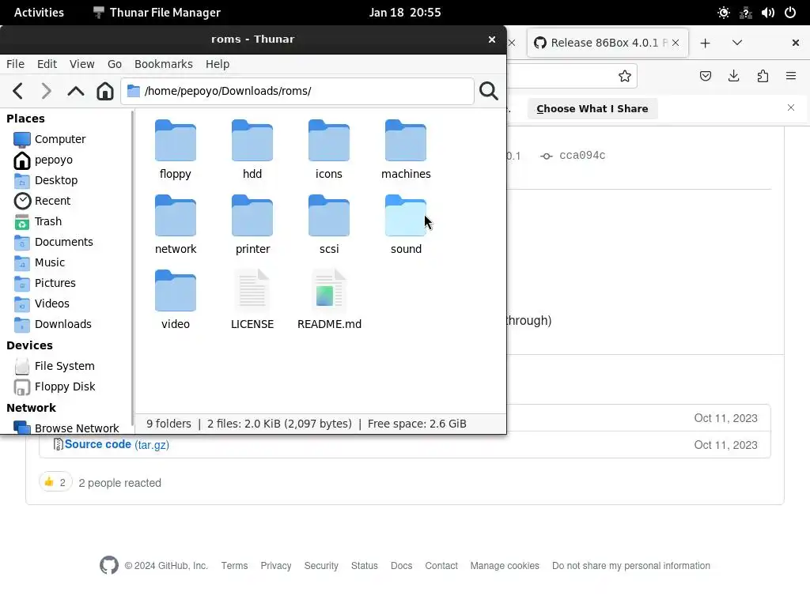Select the floppy folder
The width and height of the screenshot is (810, 607).
click(x=175, y=149)
